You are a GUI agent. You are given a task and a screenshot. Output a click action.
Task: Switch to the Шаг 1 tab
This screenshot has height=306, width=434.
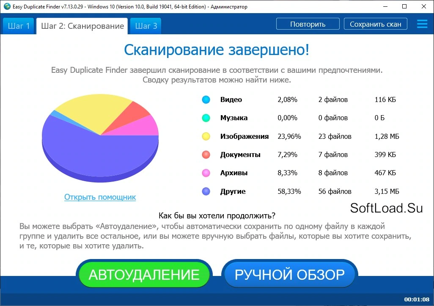[19, 26]
